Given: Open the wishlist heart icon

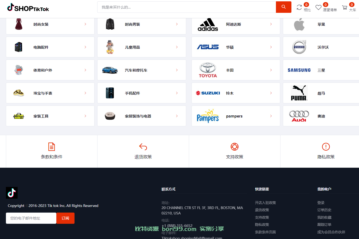Looking at the screenshot, I should coord(318,7).
